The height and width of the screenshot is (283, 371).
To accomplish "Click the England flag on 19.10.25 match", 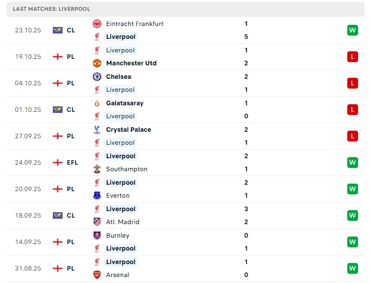I will click(58, 57).
